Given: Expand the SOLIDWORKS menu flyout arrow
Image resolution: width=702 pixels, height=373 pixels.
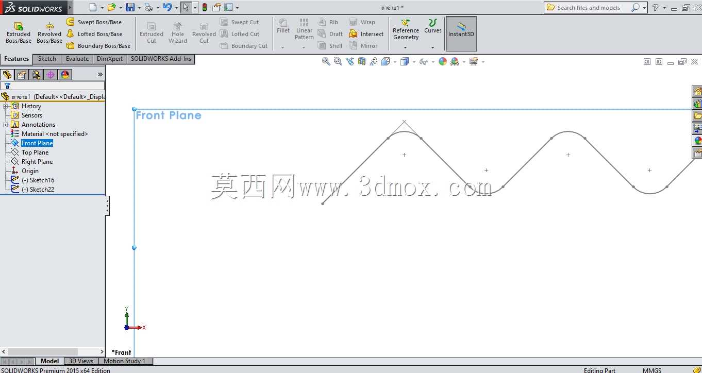Looking at the screenshot, I should 70,7.
